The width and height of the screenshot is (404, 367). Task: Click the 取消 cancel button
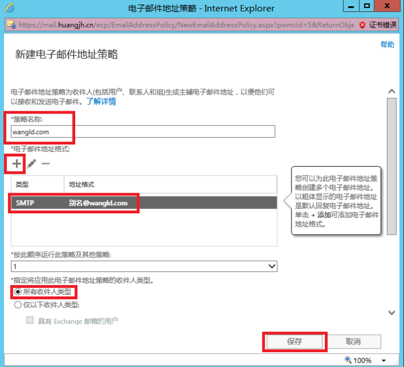[353, 341]
